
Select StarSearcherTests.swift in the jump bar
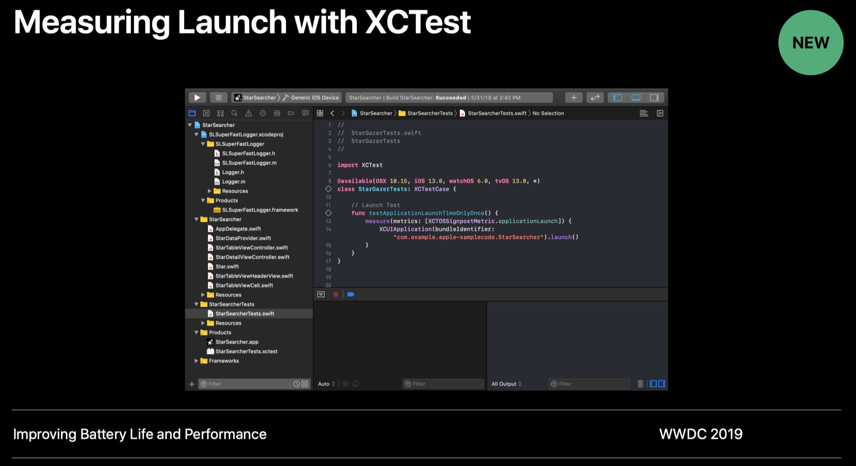[x=496, y=113]
